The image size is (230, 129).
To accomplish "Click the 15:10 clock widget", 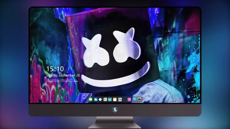I will [55, 69].
